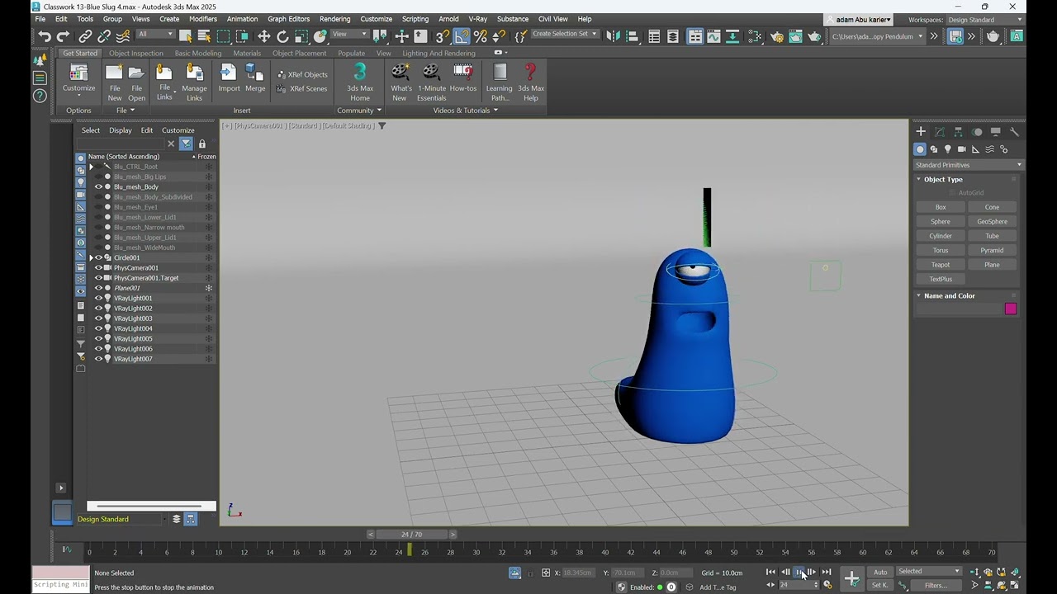1057x594 pixels.
Task: Open the selection filter All dropdown
Action: [155, 34]
